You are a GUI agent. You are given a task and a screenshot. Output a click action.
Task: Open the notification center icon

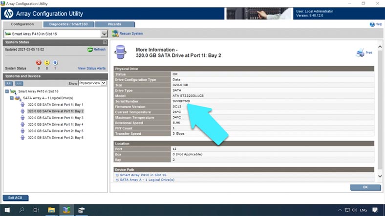pos(375,210)
